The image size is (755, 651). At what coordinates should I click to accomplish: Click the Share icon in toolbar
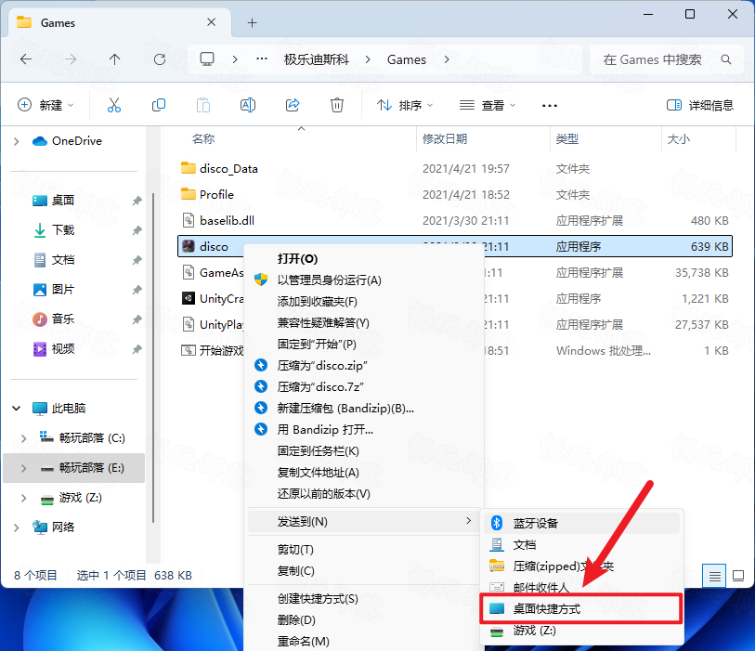293,105
